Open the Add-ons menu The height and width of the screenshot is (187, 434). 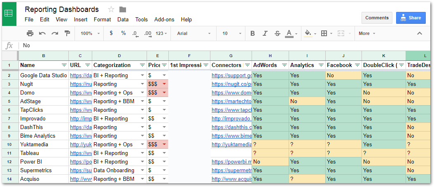(164, 19)
